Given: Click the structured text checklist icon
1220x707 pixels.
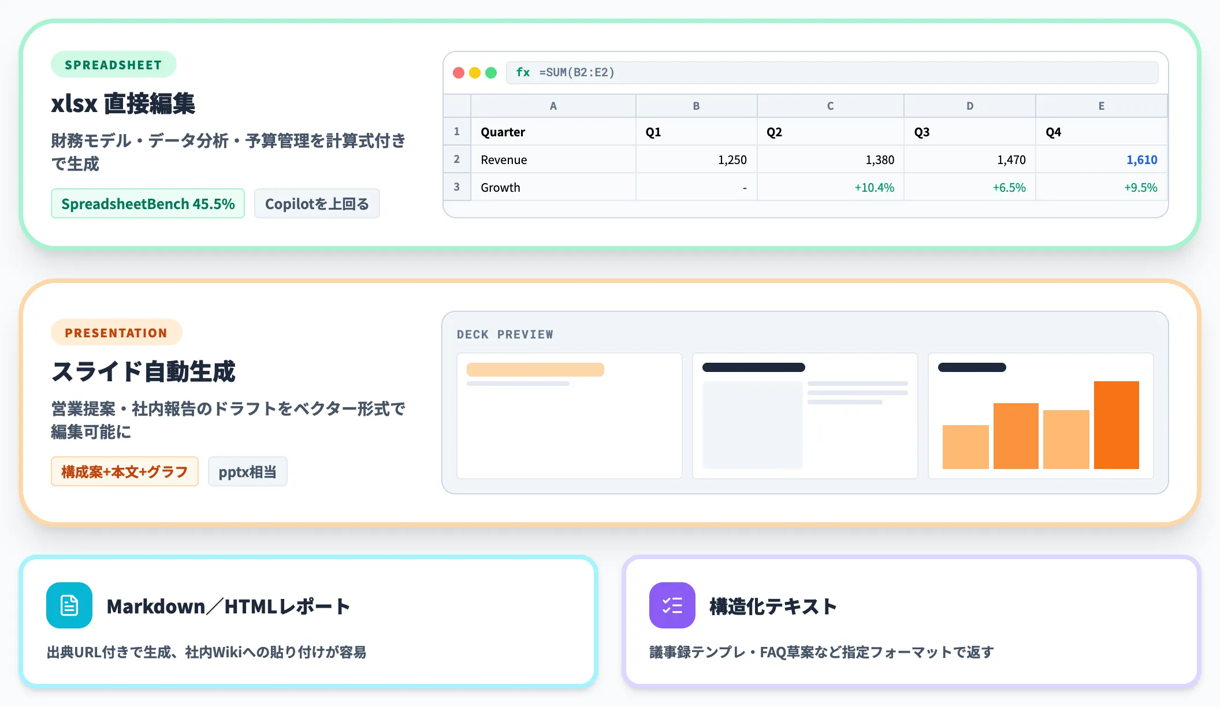Looking at the screenshot, I should [x=672, y=605].
